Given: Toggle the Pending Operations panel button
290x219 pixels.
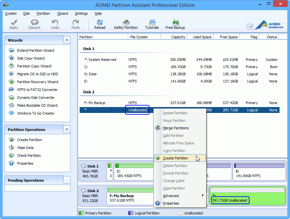Looking at the screenshot, I should [67, 180].
